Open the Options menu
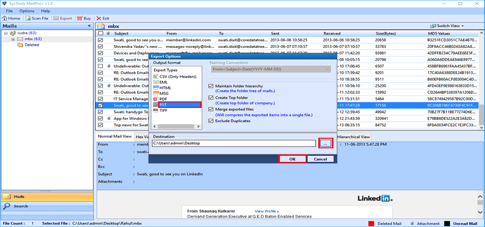The width and height of the screenshot is (485, 227). click(x=27, y=11)
